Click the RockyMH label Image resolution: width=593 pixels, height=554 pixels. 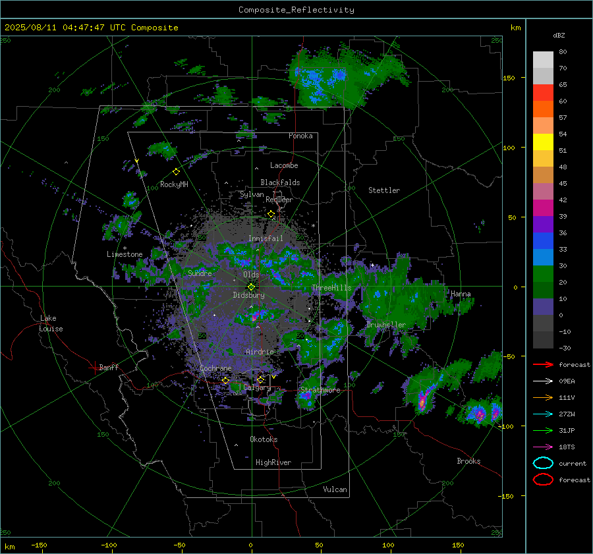point(174,184)
